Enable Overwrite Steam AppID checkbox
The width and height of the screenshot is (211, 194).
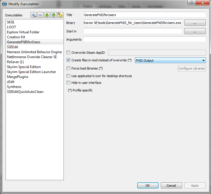coord(68,53)
